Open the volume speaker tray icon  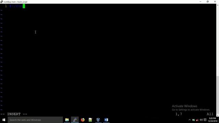[201, 120]
